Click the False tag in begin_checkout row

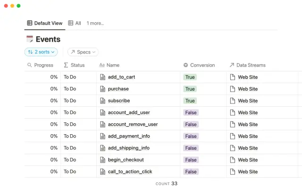(191, 160)
